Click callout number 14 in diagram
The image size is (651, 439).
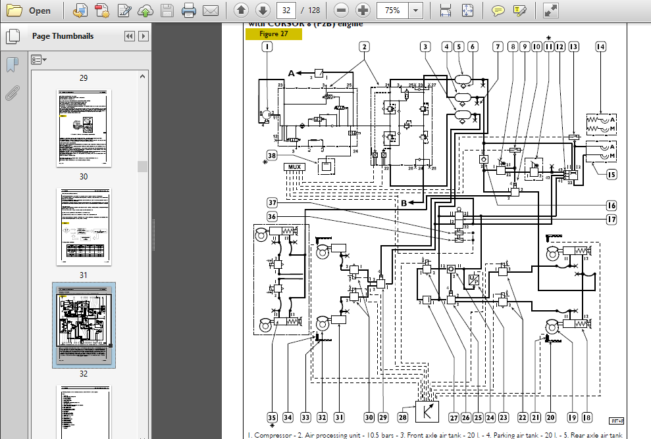tap(600, 47)
